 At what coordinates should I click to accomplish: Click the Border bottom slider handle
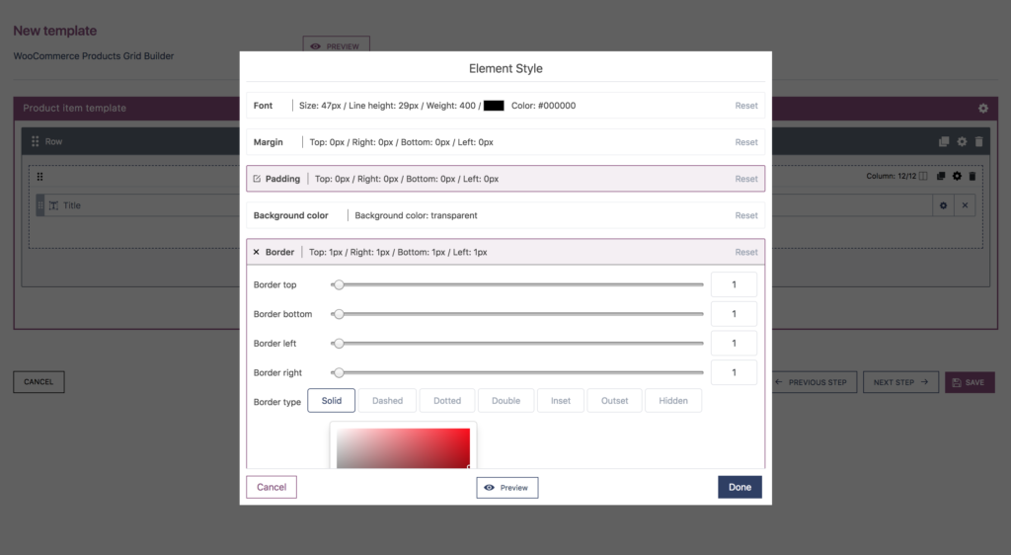click(x=339, y=314)
